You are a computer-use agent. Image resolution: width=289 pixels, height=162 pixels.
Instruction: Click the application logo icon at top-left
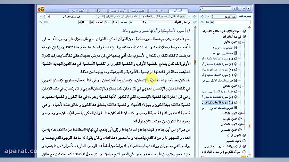41,9
